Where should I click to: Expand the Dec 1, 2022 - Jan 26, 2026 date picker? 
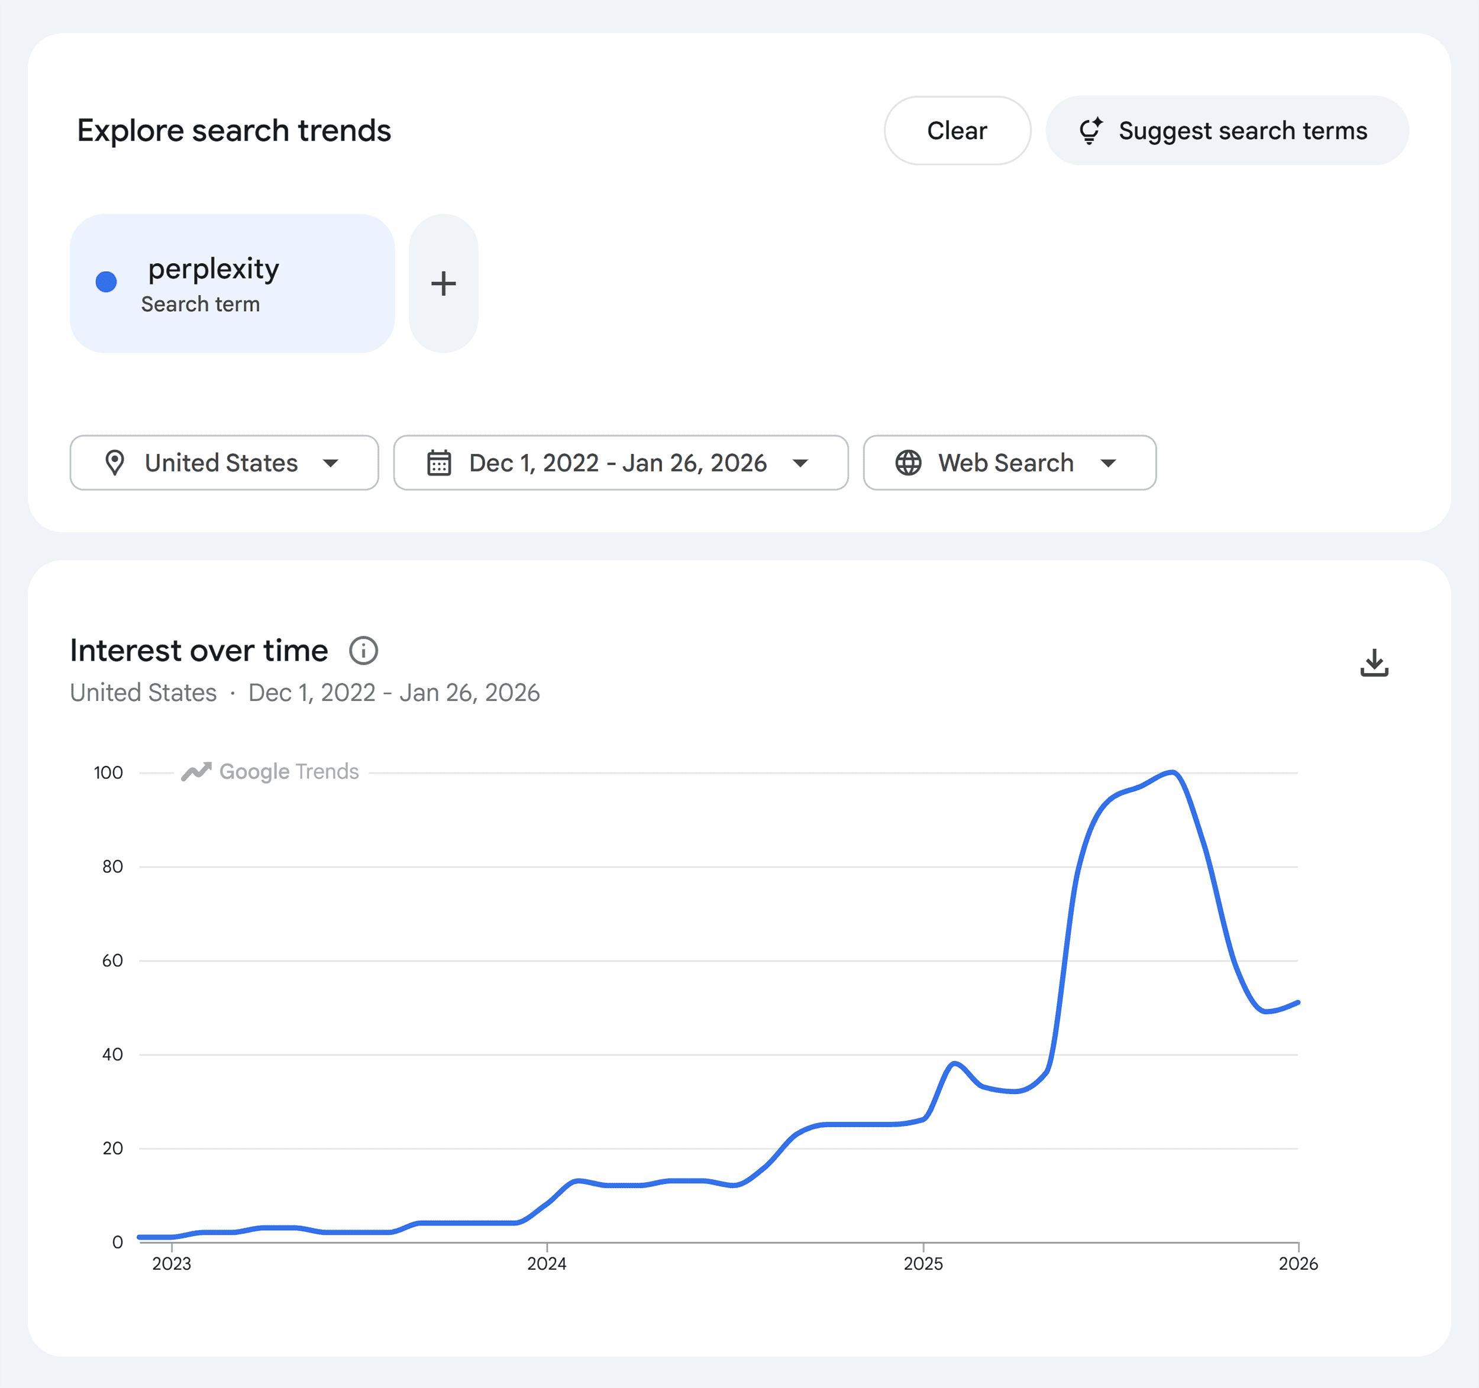pos(620,462)
